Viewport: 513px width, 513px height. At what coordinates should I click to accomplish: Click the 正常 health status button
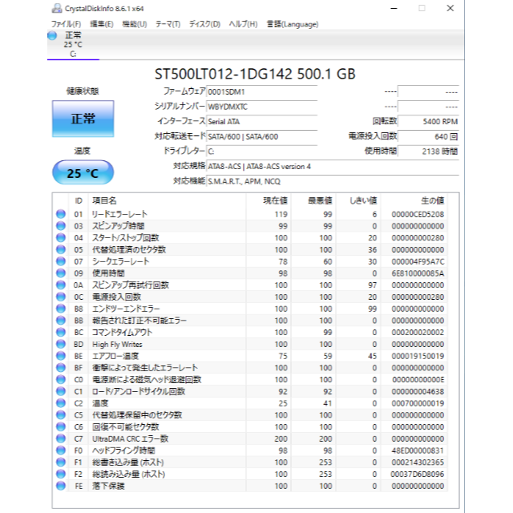click(83, 119)
